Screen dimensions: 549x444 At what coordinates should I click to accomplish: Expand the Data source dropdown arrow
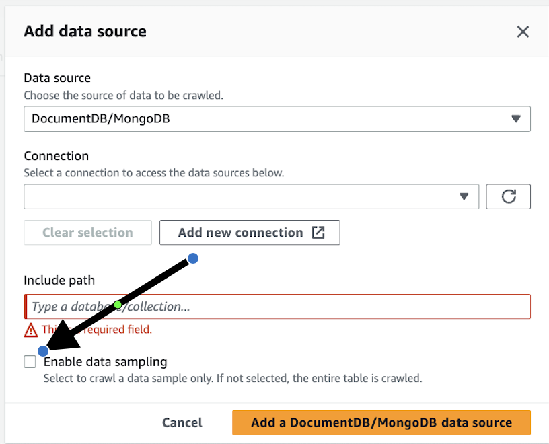[x=516, y=119]
